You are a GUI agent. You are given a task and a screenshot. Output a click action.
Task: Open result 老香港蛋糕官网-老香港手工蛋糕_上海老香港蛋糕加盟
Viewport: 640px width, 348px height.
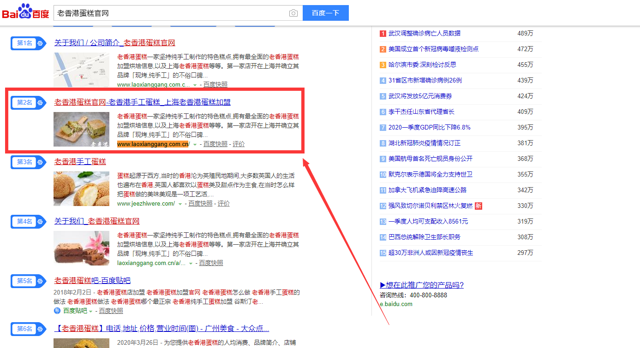[143, 102]
